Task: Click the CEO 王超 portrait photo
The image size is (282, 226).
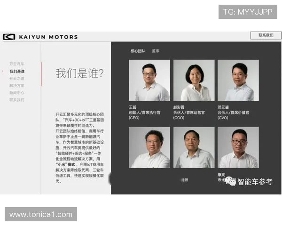Action: click(149, 80)
